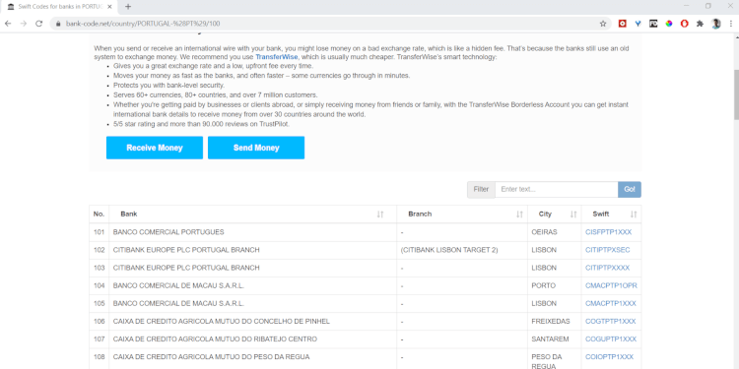Click the Filter label button
Viewport: 739px width, 369px height.
coord(481,189)
